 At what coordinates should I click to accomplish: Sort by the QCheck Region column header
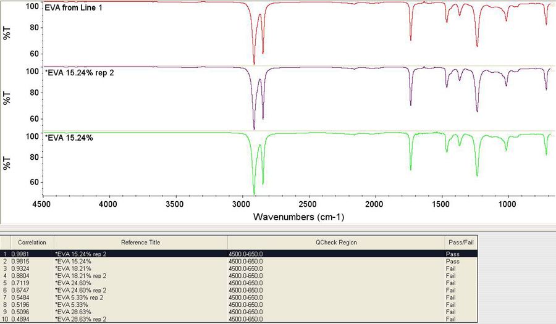pyautogui.click(x=336, y=243)
